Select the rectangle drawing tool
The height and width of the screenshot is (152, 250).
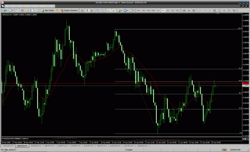(x=194, y=10)
